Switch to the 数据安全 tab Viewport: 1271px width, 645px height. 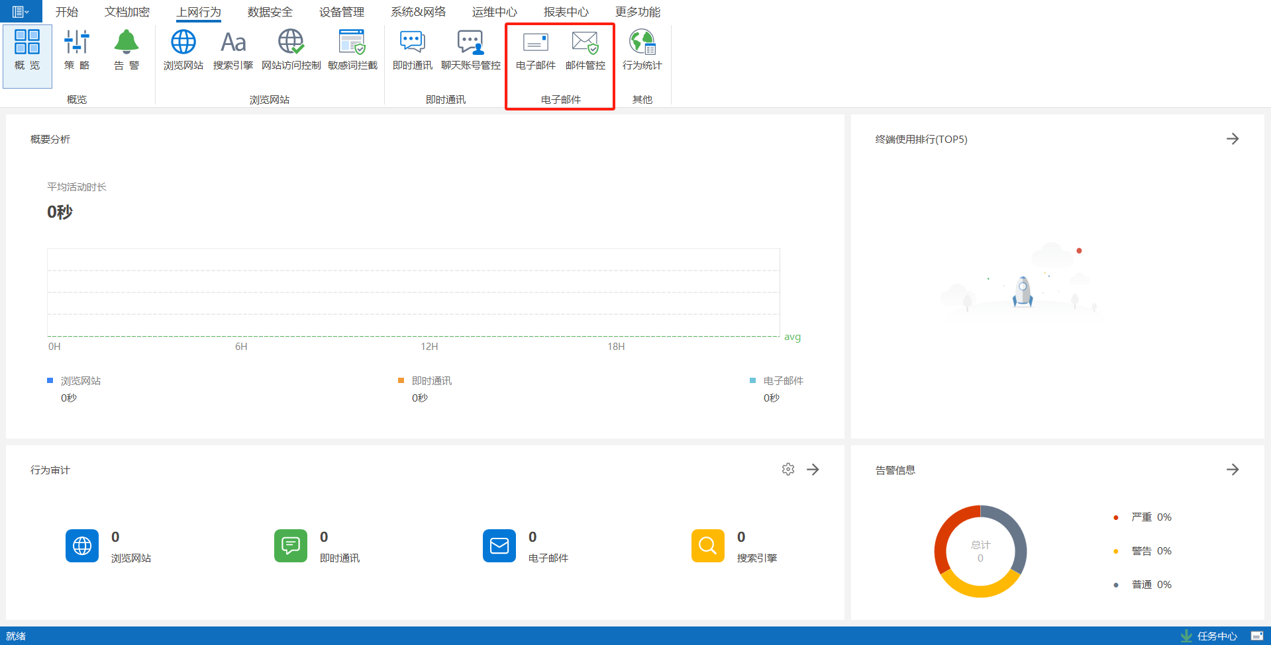point(270,12)
